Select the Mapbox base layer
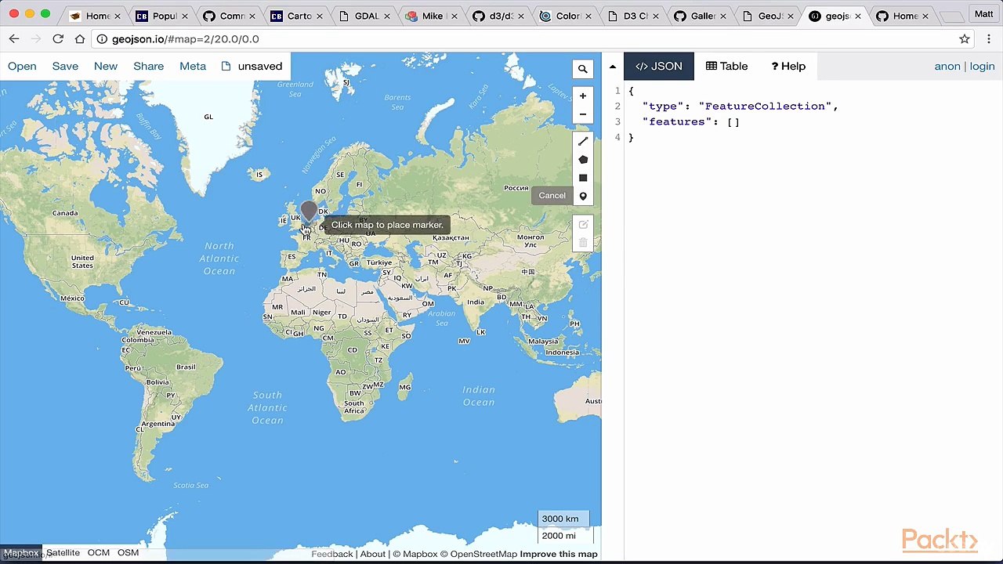The width and height of the screenshot is (1003, 564). coord(20,553)
